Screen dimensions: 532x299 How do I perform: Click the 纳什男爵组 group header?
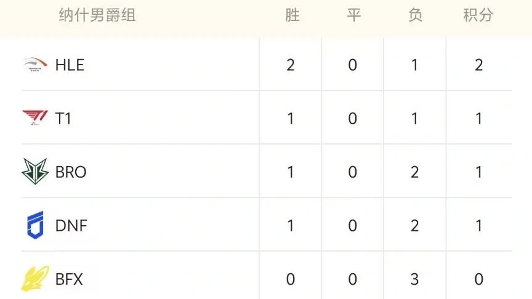(97, 15)
